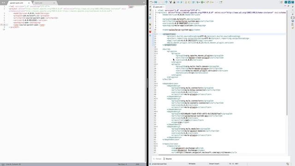Open the Debug configurations dropdown arrow
Image resolution: width=295 pixels, height=166 pixels.
click(200, 2)
